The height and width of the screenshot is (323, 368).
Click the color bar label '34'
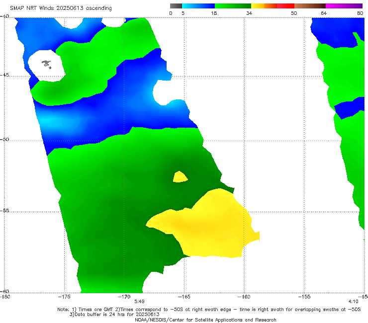pos(249,13)
